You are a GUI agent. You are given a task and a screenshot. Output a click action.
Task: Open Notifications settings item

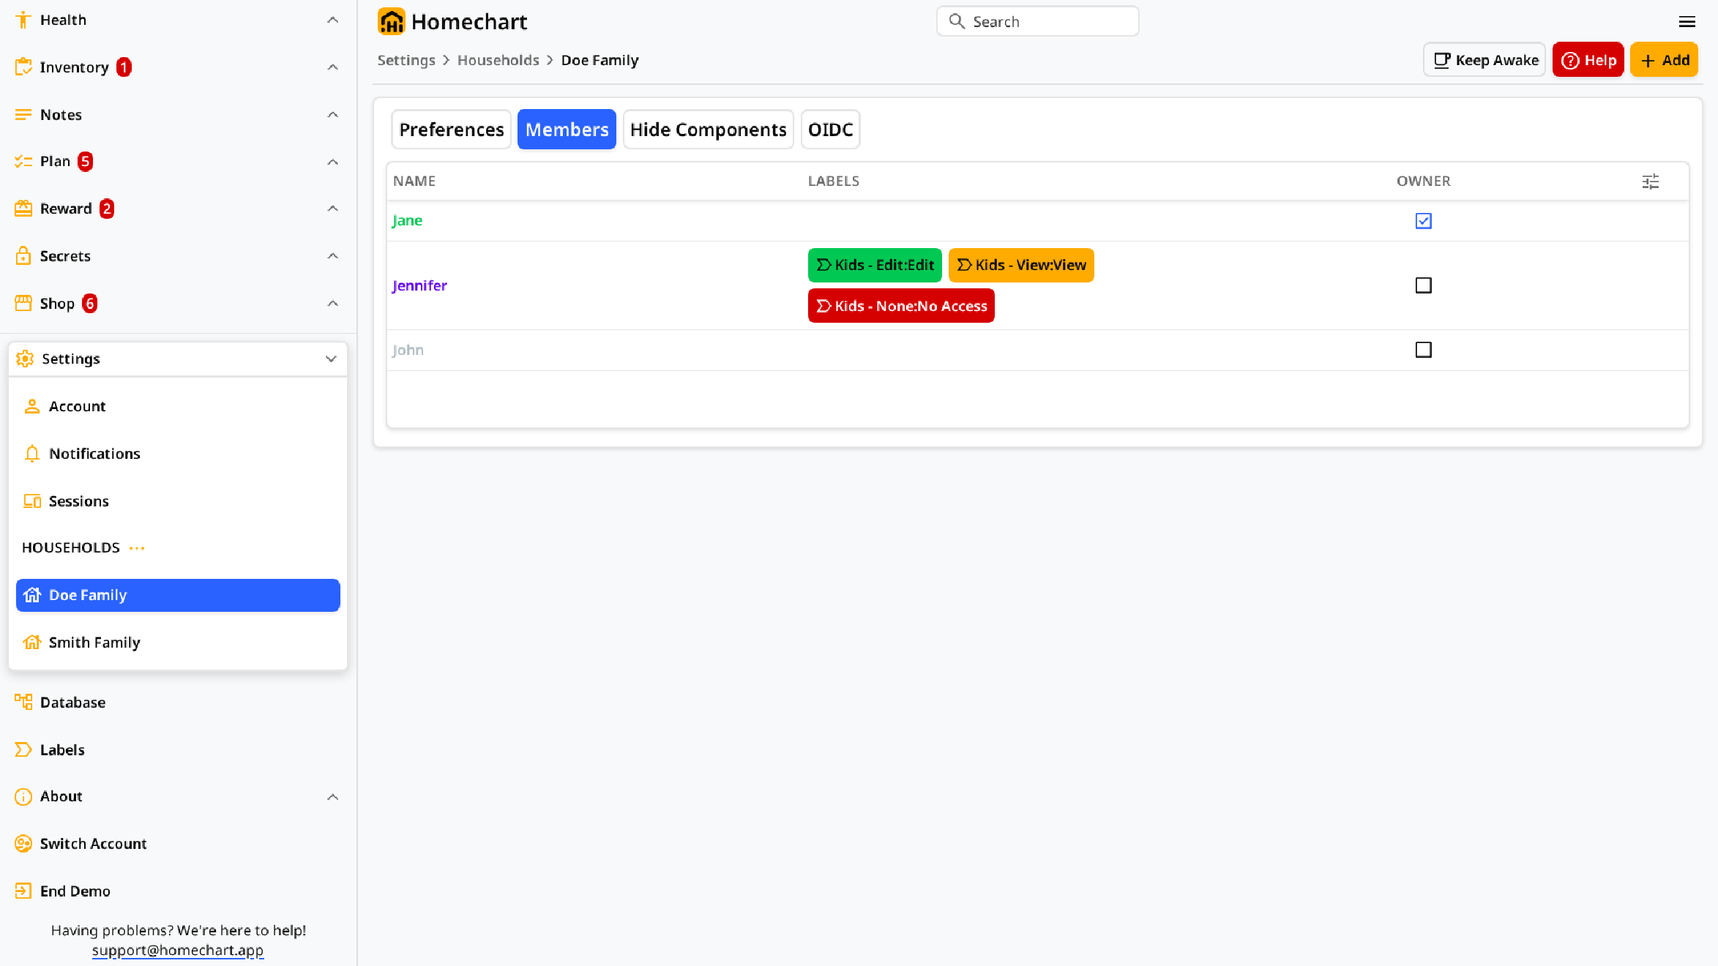pos(178,454)
